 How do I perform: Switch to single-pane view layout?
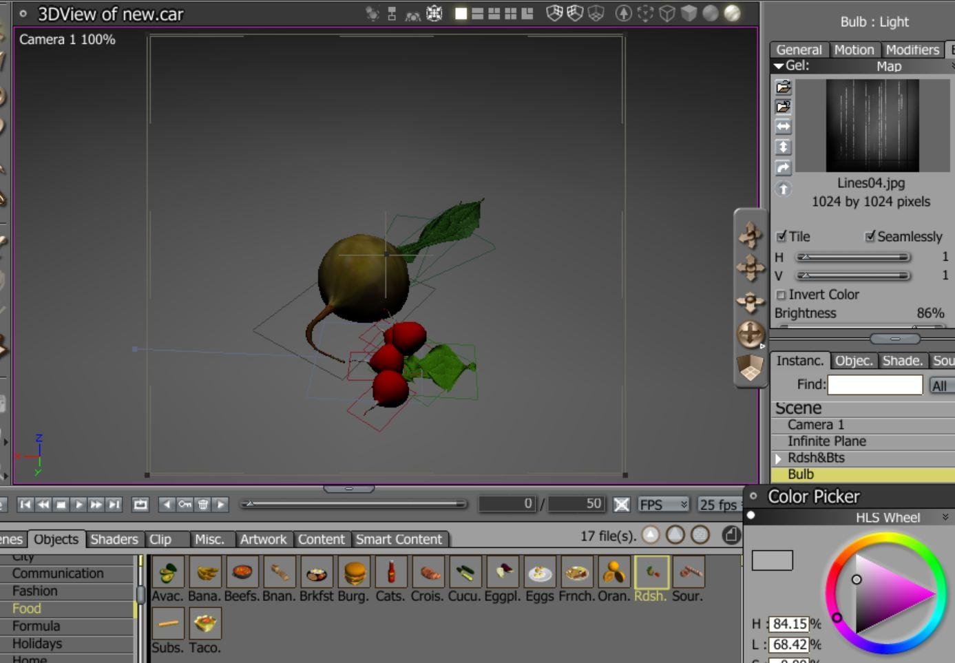click(x=461, y=14)
